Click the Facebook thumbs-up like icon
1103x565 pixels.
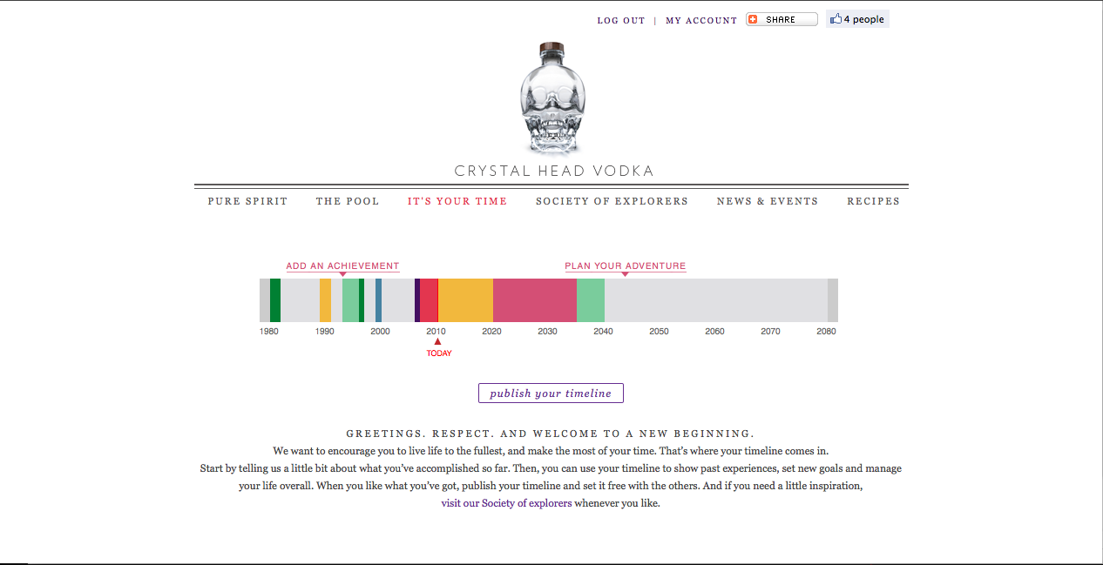[x=836, y=19]
